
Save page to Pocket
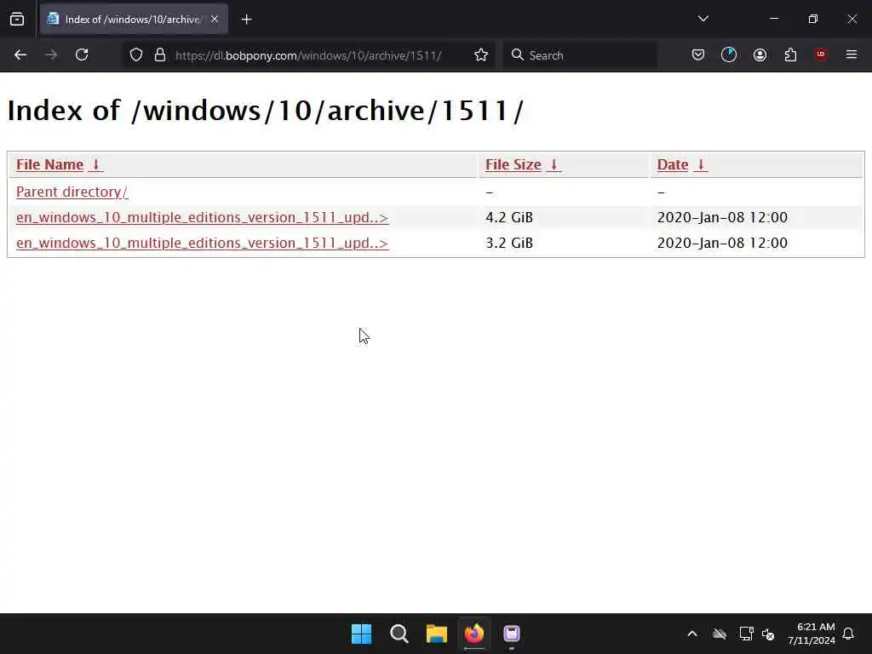(x=698, y=54)
